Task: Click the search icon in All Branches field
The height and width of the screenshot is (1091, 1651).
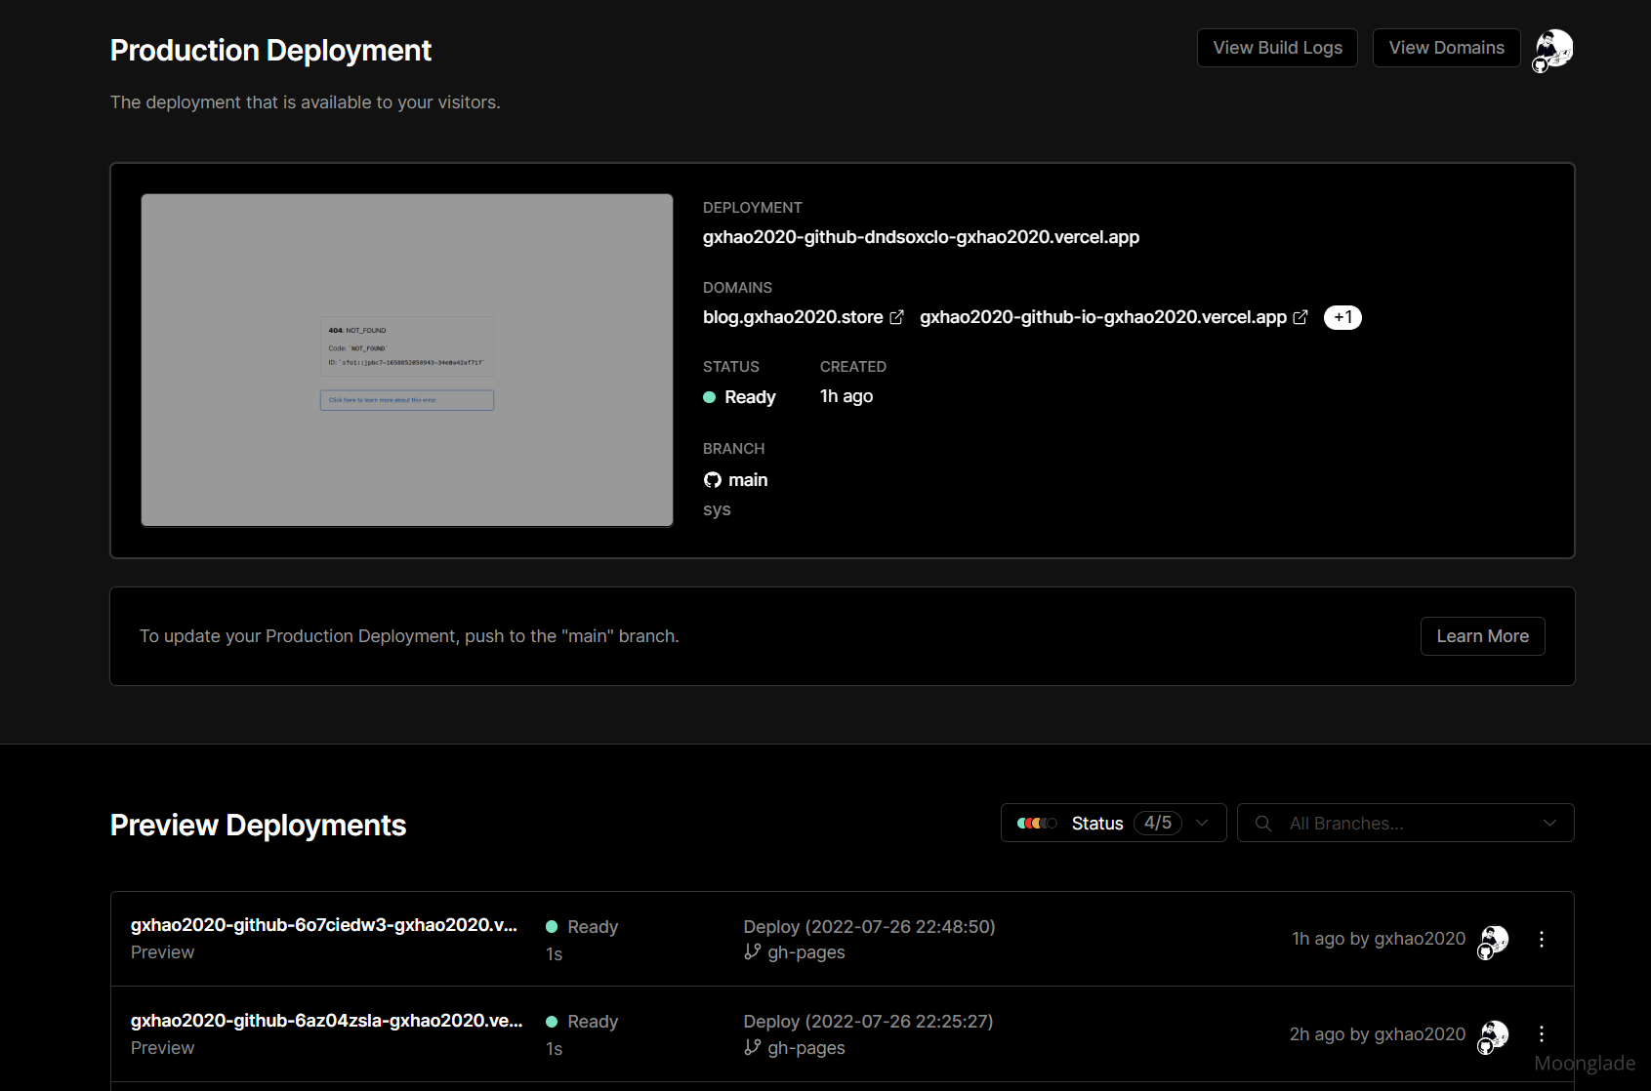Action: click(1262, 824)
